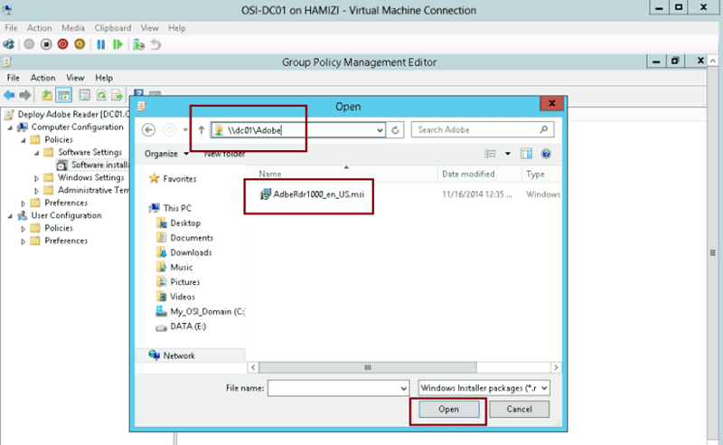Click the Search Adobe search box
This screenshot has height=445, width=723.
(483, 129)
